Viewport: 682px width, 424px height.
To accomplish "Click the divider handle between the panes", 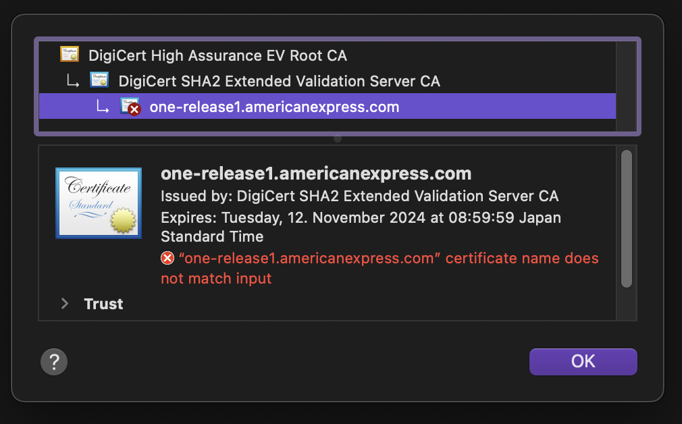I will (x=338, y=138).
